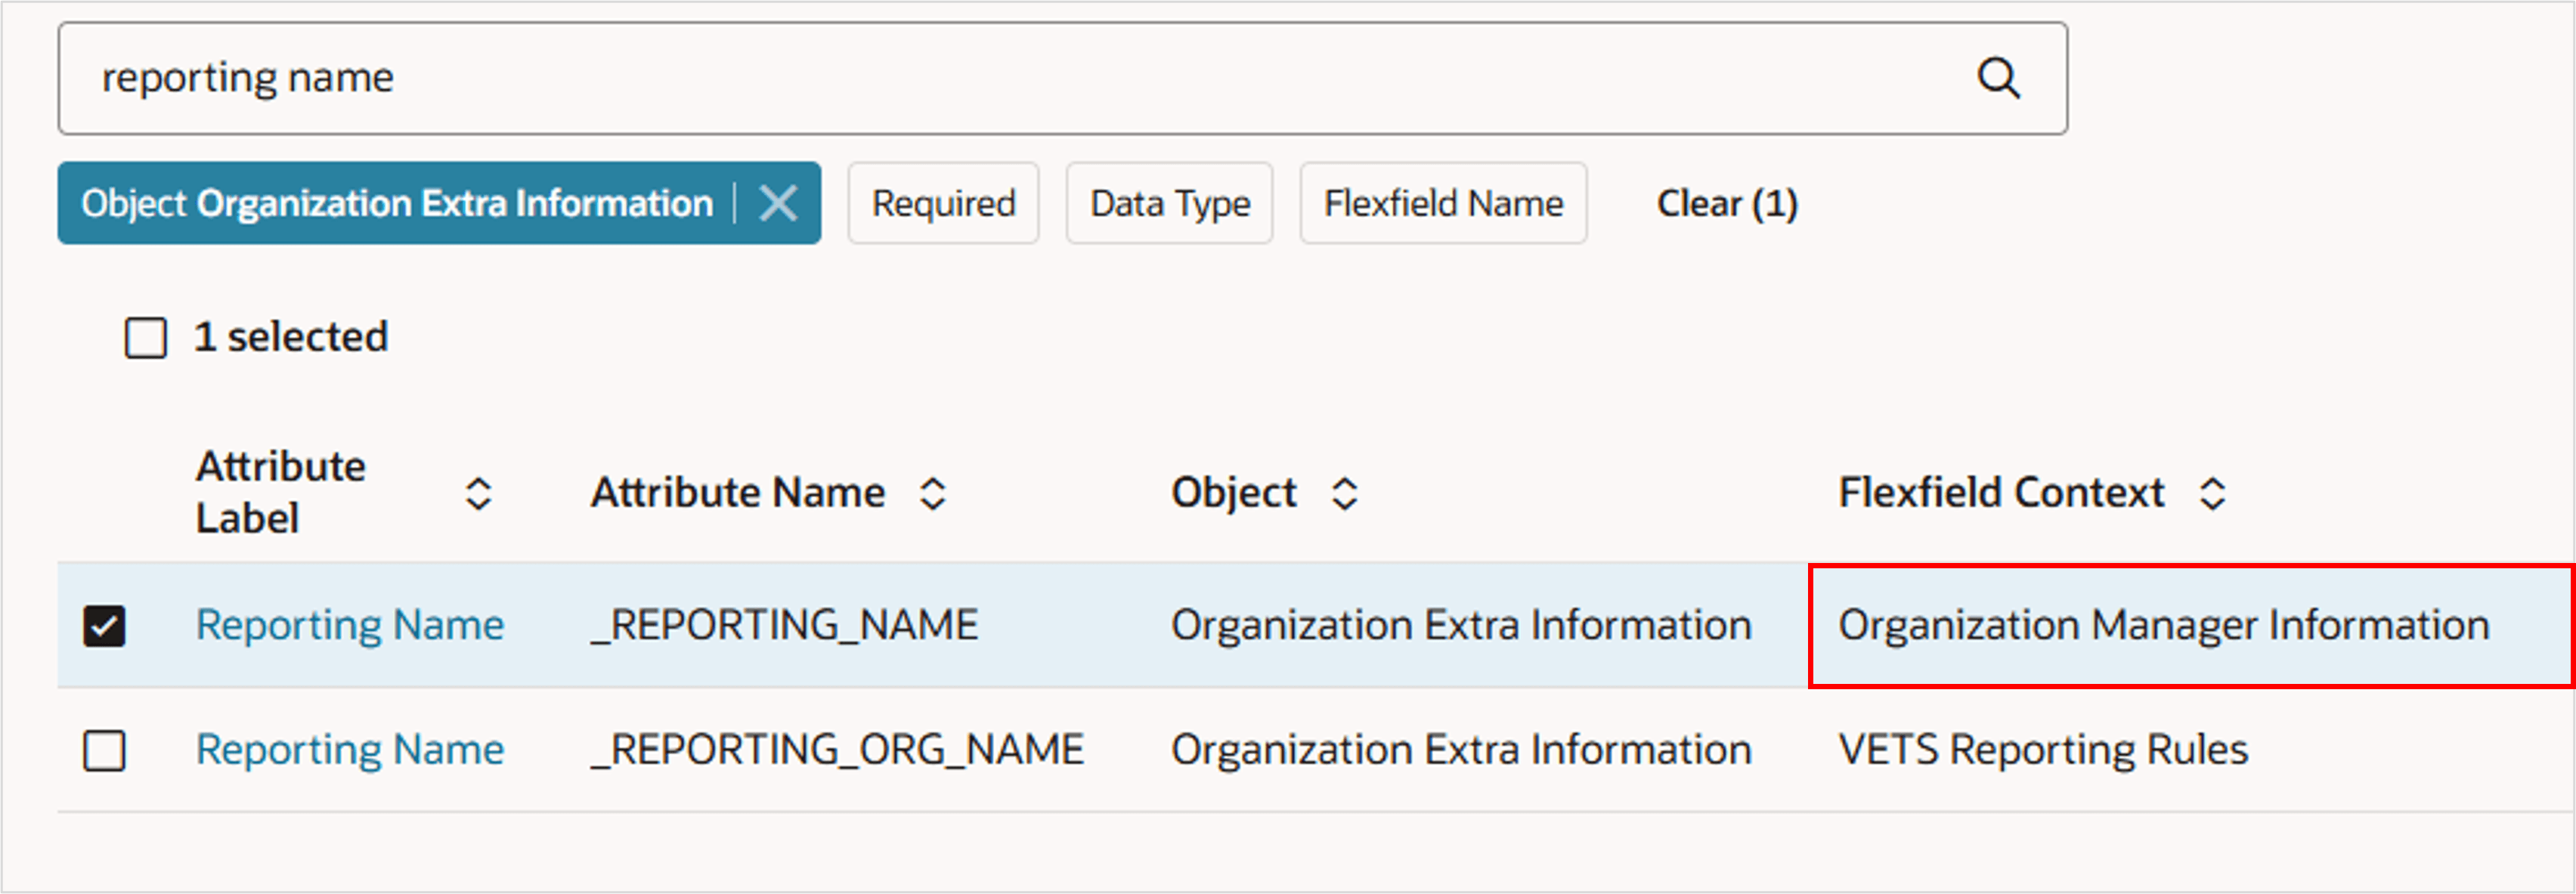Click the Flexfield Context column header

2001,492
